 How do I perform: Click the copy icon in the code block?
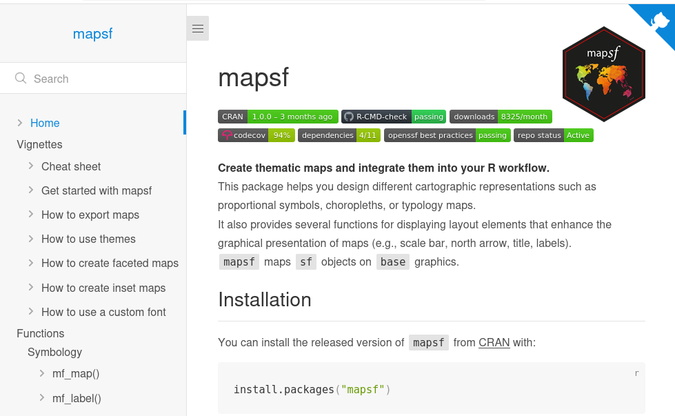pos(636,373)
